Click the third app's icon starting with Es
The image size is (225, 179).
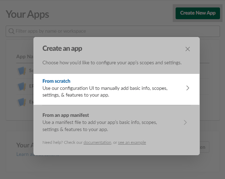(22, 102)
